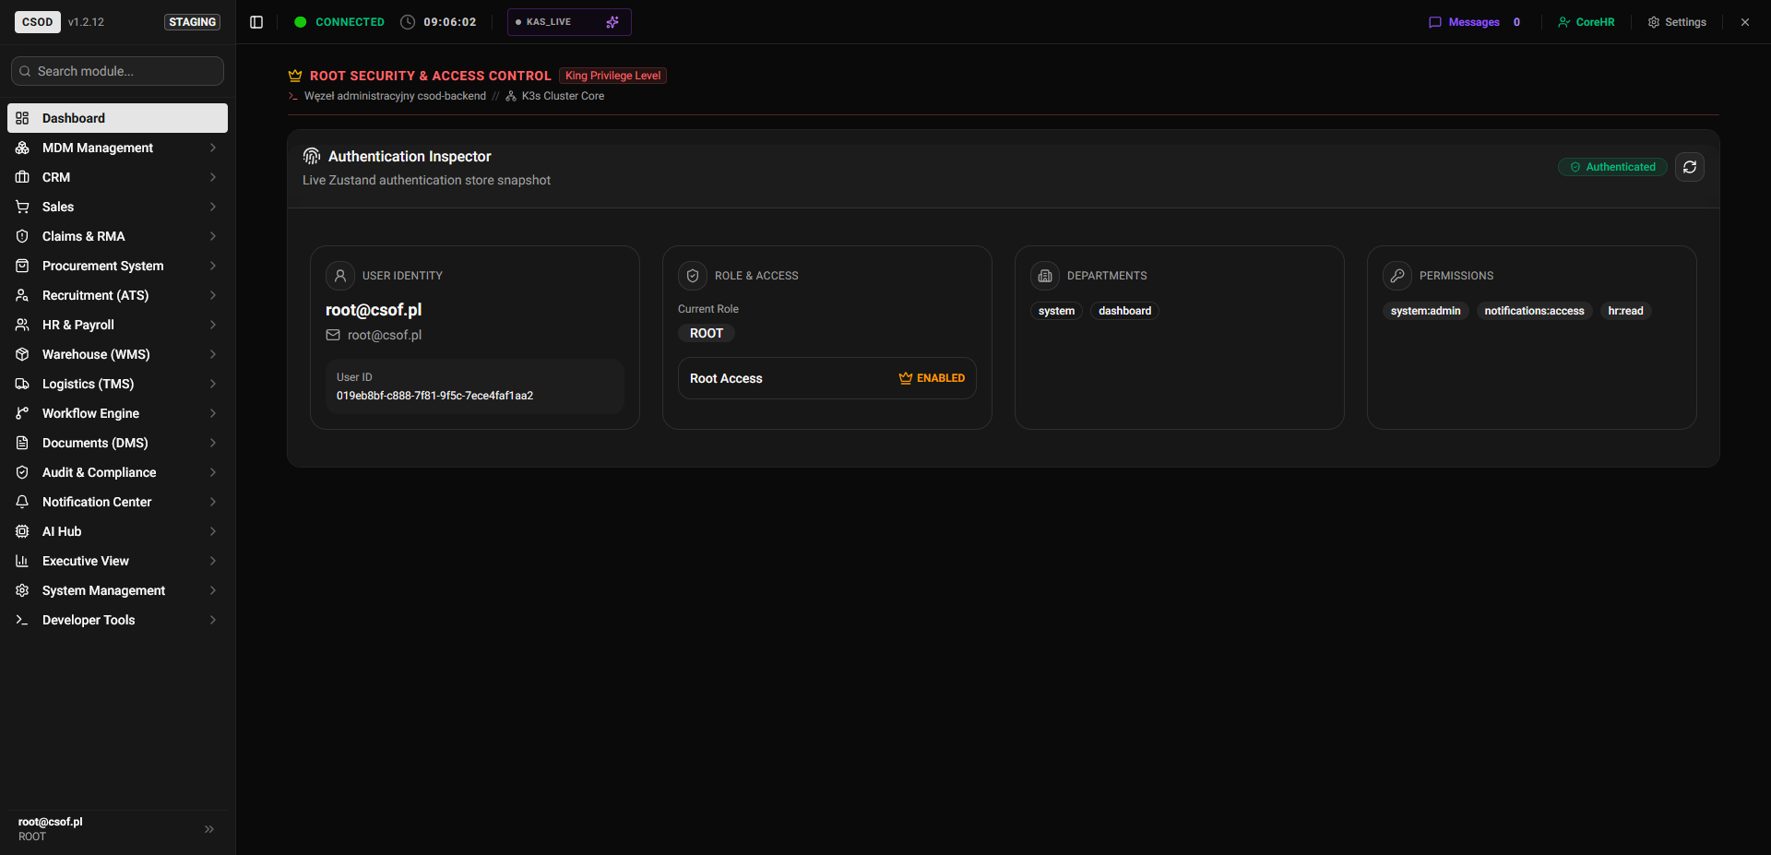Screen dimensions: 1771x855
Task: Click the system:admin permission tag
Action: click(1425, 311)
